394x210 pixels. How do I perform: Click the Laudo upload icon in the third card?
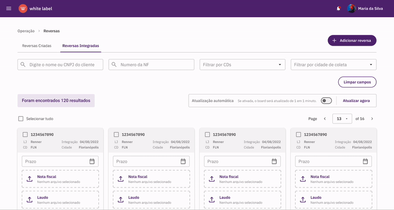tap(212, 200)
